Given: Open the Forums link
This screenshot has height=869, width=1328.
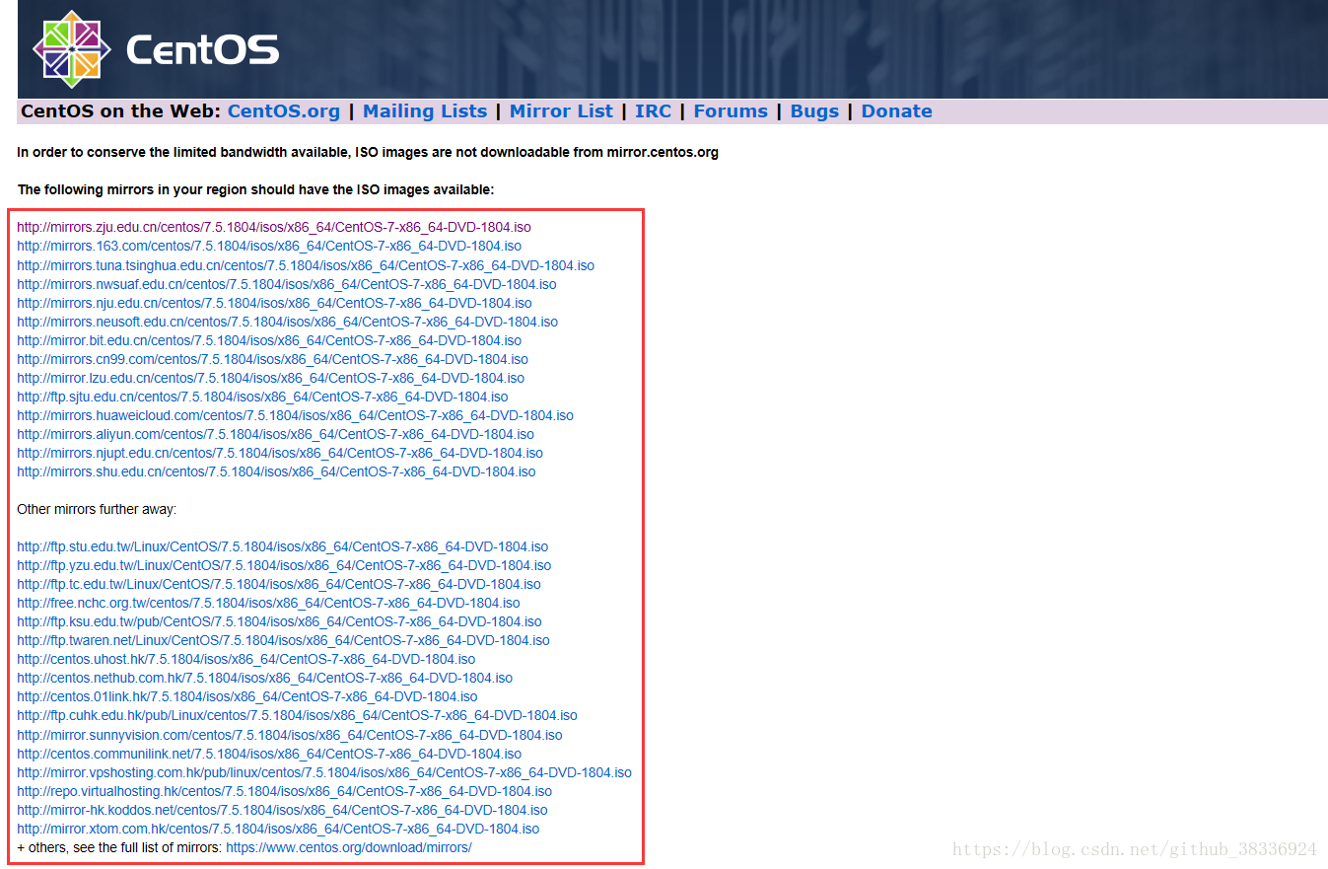Looking at the screenshot, I should point(731,111).
